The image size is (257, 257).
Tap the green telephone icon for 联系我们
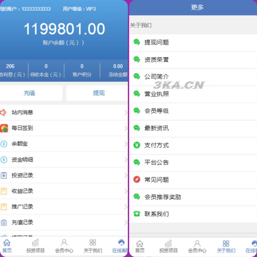(x=137, y=214)
